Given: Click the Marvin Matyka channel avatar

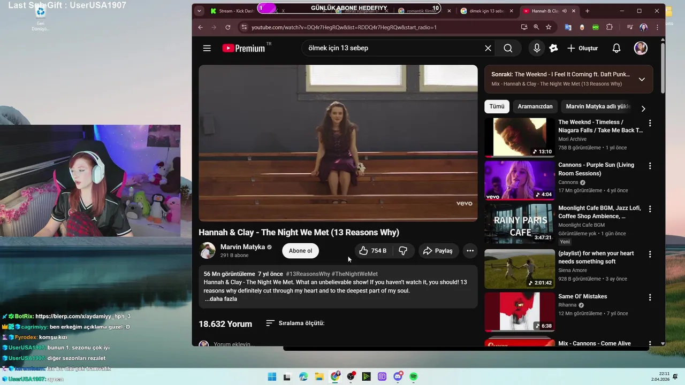Looking at the screenshot, I should (207, 250).
